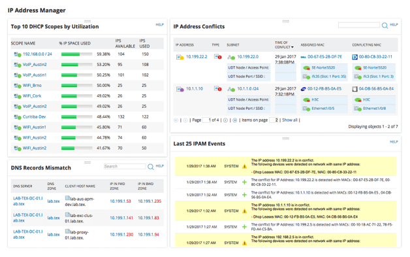Click Dell vendor icon next to D0-67-E5-2B-DF-7E
410x257 pixels.
pyautogui.click(x=304, y=57)
